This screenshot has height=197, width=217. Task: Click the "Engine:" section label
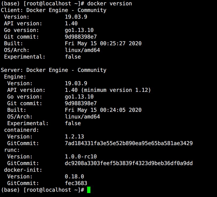(x=15, y=77)
